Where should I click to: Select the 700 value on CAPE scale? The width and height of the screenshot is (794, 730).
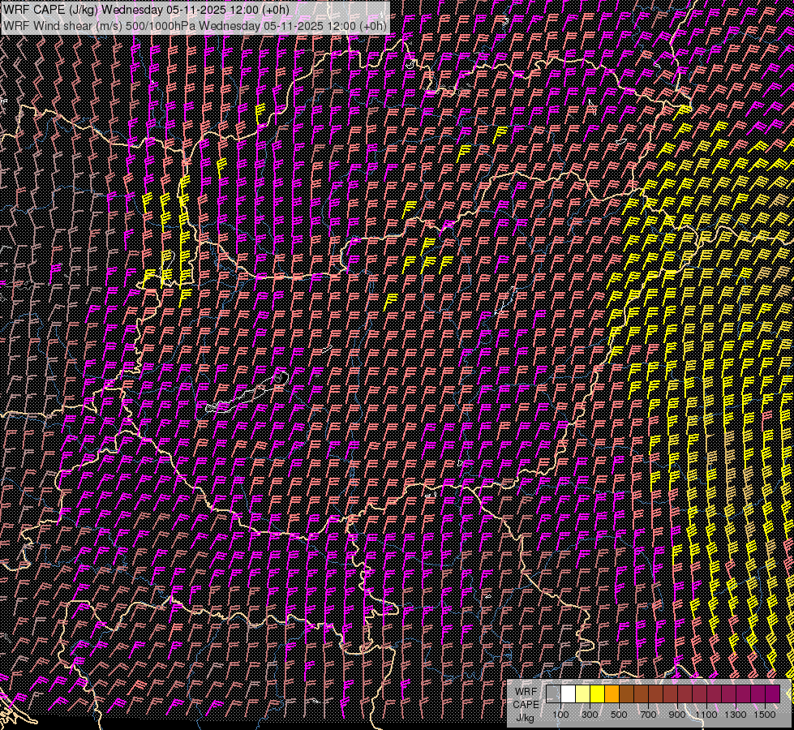pyautogui.click(x=648, y=715)
